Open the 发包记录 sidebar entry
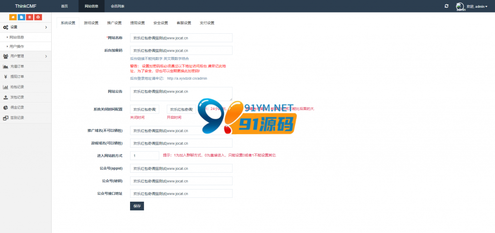Screen dimensions: 495x233 26,97
